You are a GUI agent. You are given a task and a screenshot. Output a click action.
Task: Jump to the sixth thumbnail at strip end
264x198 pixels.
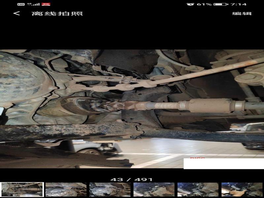242,189
